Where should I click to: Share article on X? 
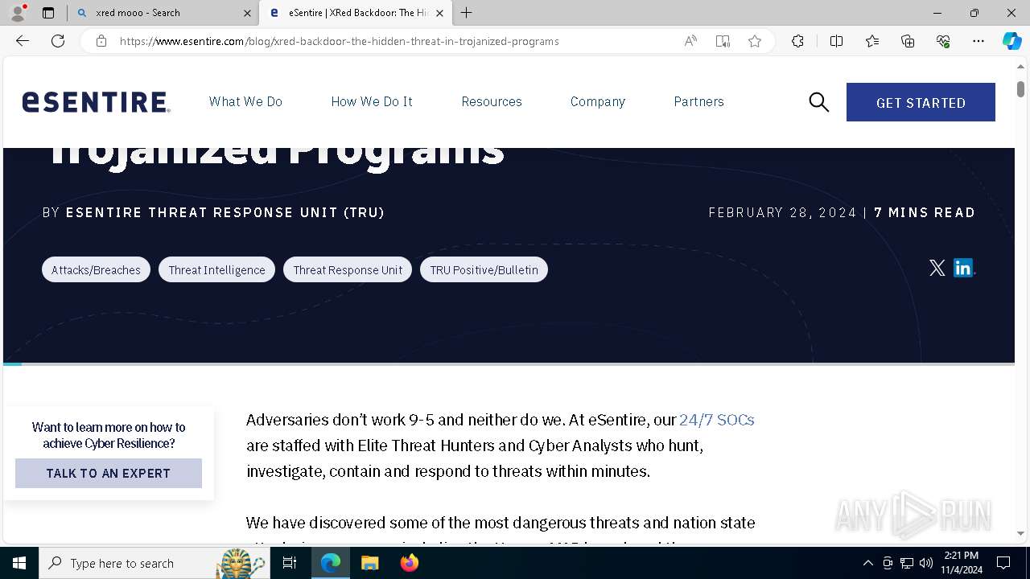937,269
